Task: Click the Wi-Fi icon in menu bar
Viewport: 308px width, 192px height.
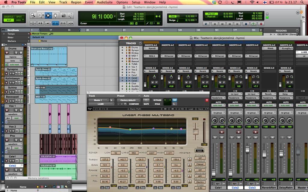Action: tap(252, 2)
